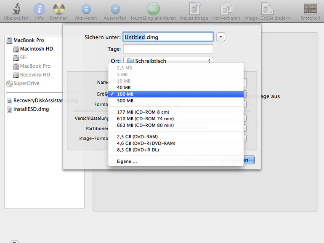Select MacBook Pro top-level disk in sidebar
This screenshot has width=324, height=243.
coord(29,40)
